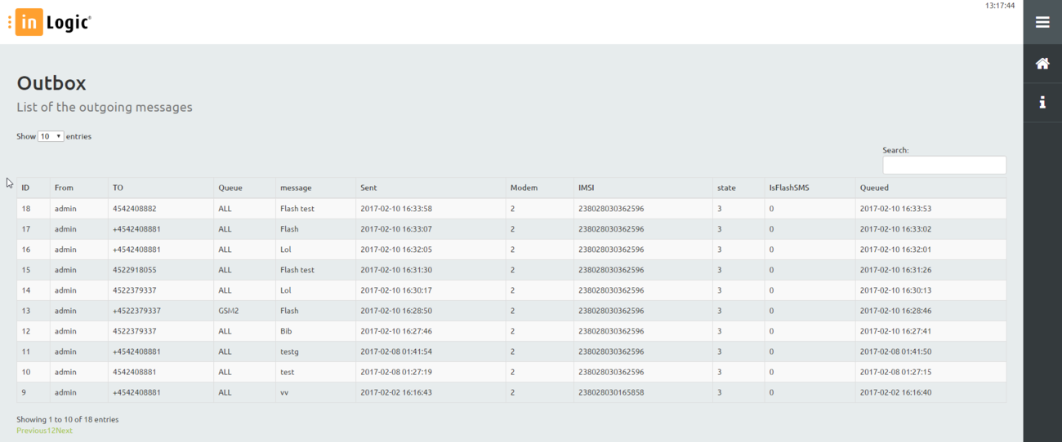Open the hamburger menu in the sidebar
The width and height of the screenshot is (1062, 442).
[1042, 22]
